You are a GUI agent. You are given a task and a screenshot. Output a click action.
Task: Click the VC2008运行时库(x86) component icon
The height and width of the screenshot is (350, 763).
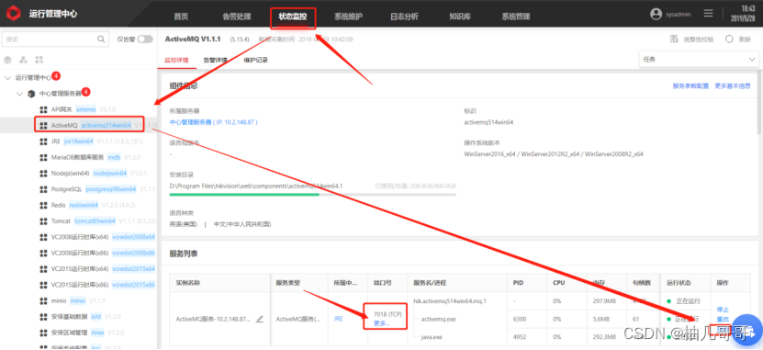coord(43,253)
